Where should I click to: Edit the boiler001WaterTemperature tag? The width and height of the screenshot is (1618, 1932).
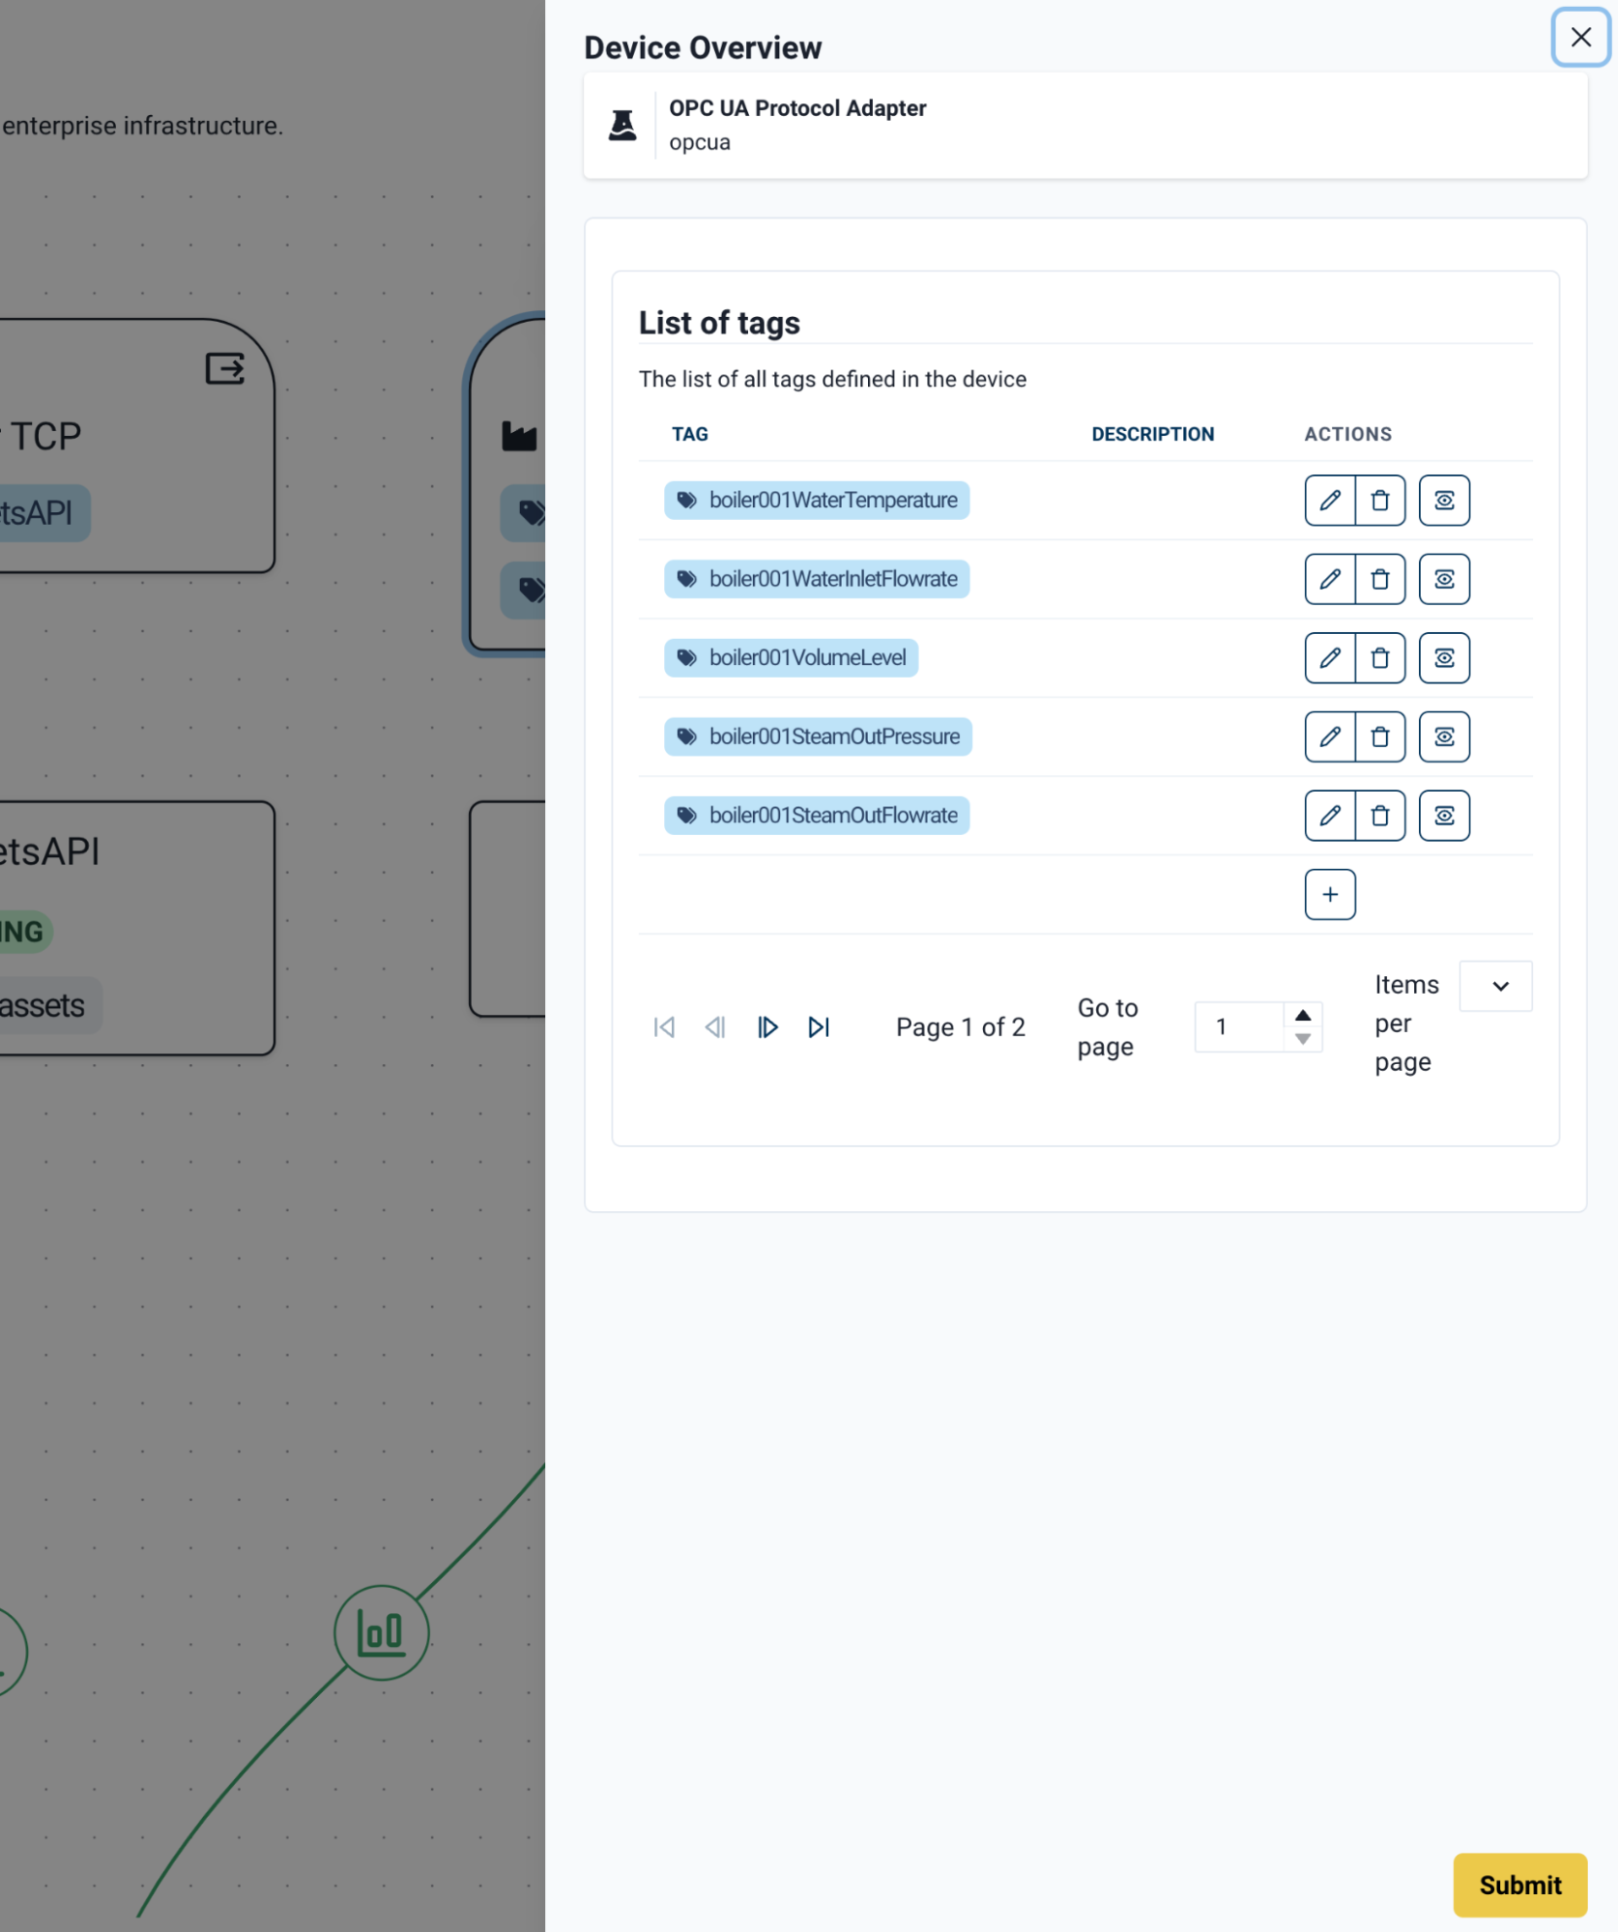(1329, 500)
